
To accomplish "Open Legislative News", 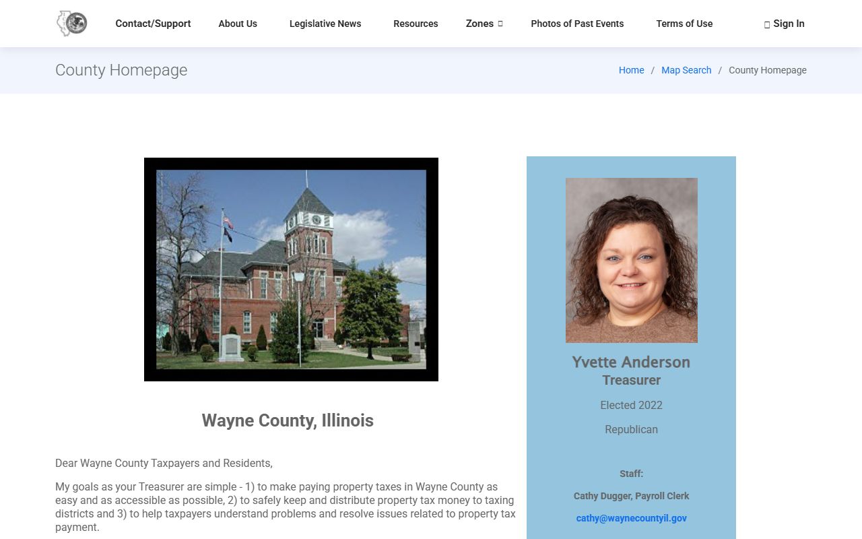I will coord(325,24).
